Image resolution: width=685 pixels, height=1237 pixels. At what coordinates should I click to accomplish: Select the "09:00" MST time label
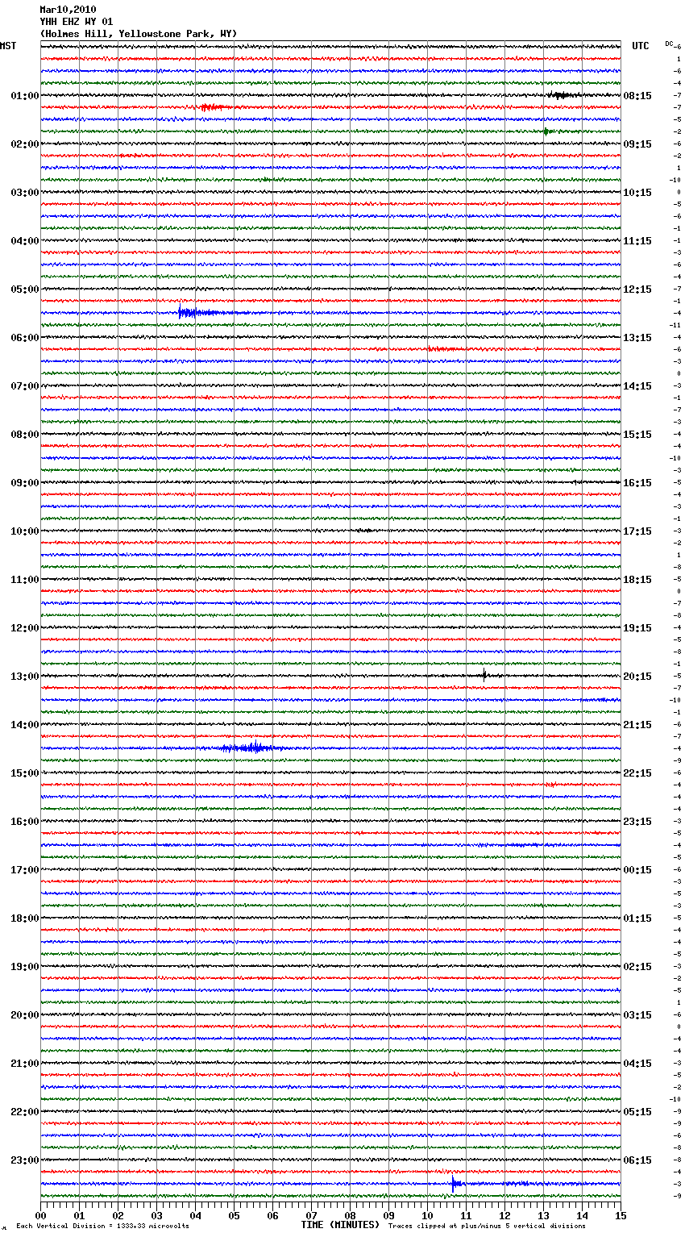(25, 483)
